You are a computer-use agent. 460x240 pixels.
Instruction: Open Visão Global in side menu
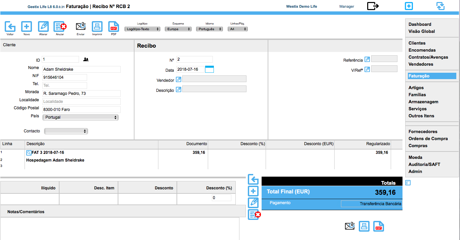click(422, 31)
